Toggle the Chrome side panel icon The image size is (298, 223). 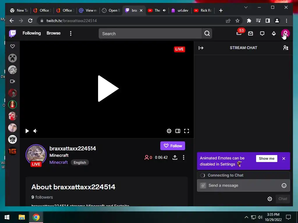(268, 21)
